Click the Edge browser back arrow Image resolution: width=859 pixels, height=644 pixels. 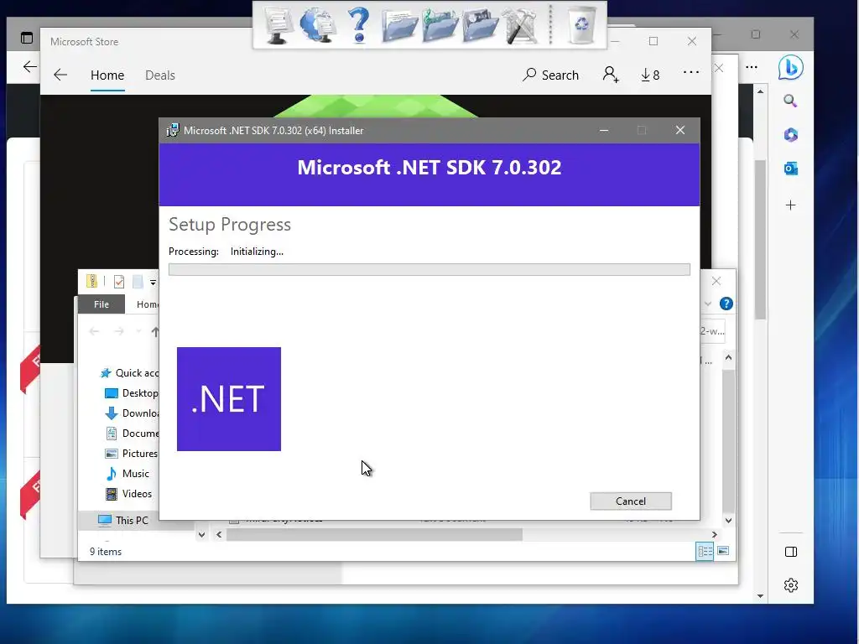coord(30,67)
